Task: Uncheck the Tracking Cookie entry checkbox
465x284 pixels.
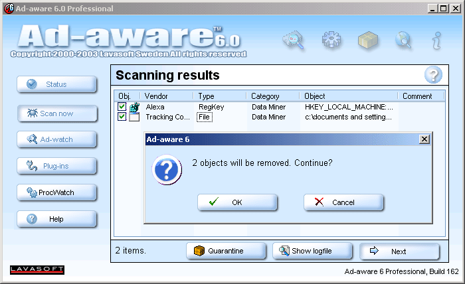Action: pos(122,117)
